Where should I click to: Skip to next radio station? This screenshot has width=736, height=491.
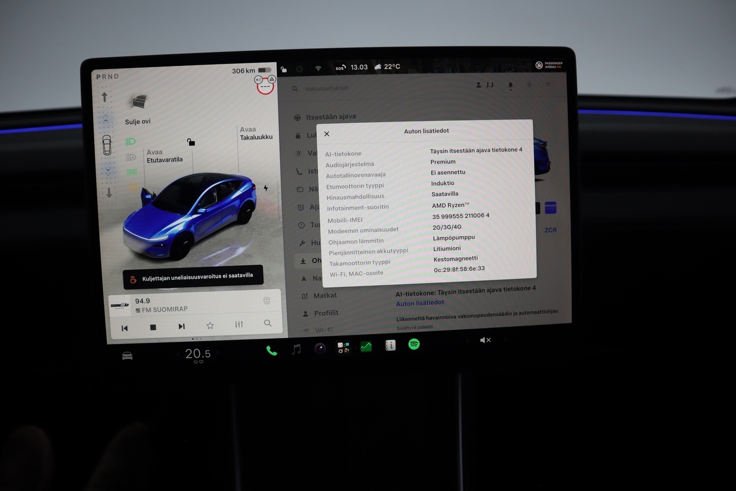[x=182, y=326]
